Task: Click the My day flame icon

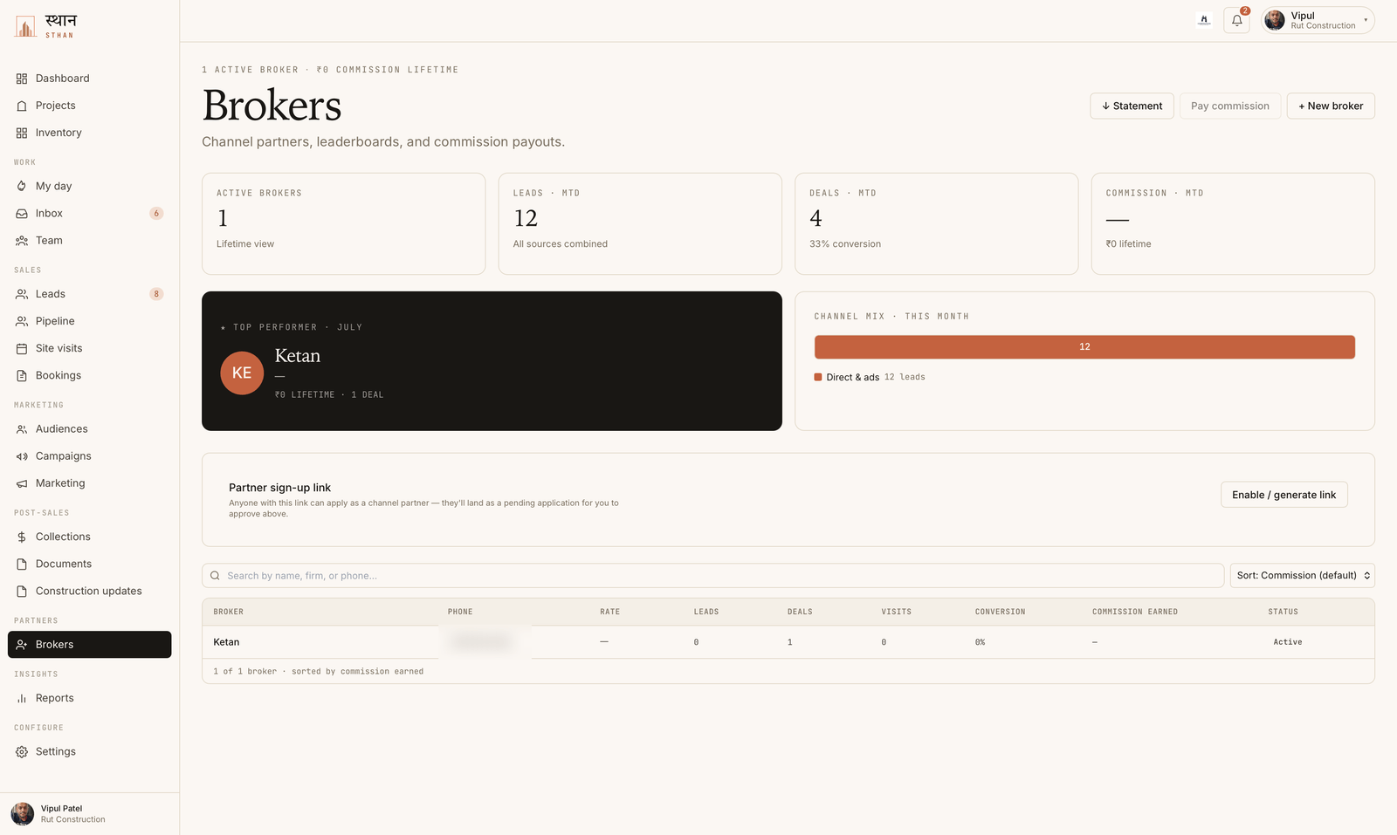Action: (x=22, y=186)
